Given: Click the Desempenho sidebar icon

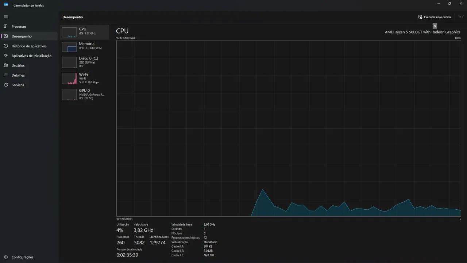Looking at the screenshot, I should [6, 36].
